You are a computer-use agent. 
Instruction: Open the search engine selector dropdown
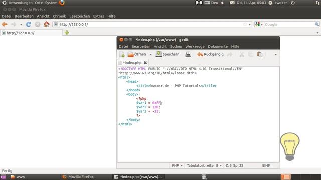[259, 24]
